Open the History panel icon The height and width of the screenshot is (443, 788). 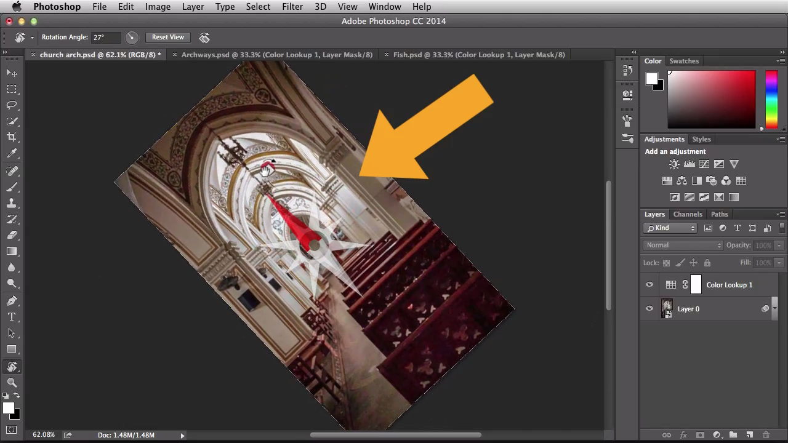click(x=627, y=70)
